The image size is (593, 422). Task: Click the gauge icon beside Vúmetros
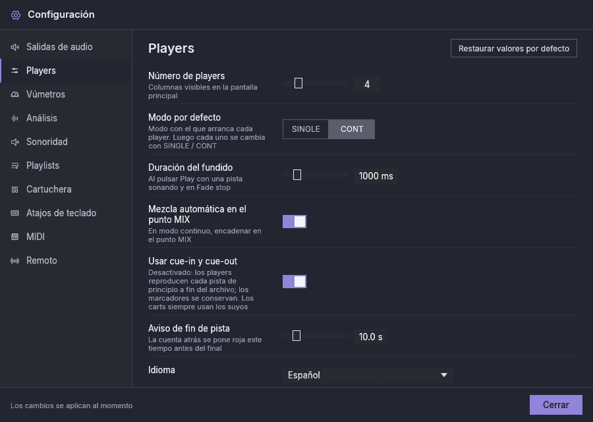coord(14,94)
